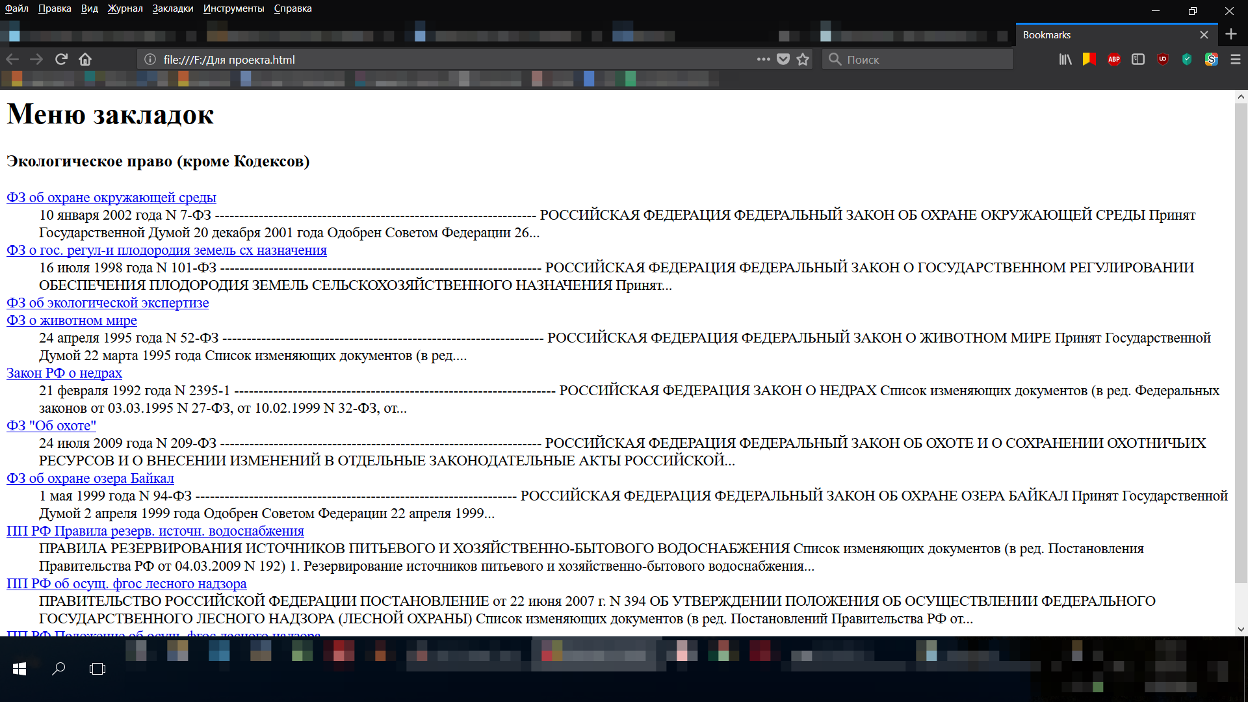Open link ФЗ о гос. регул-и плодородия земель
The image size is (1248, 702).
(166, 250)
